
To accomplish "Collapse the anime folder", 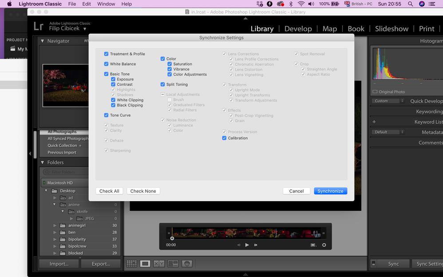I will (x=55, y=205).
